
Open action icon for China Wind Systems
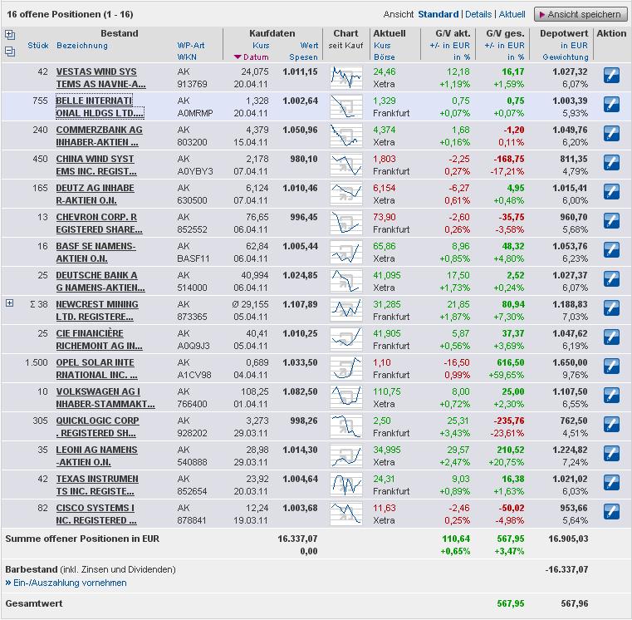coord(611,163)
